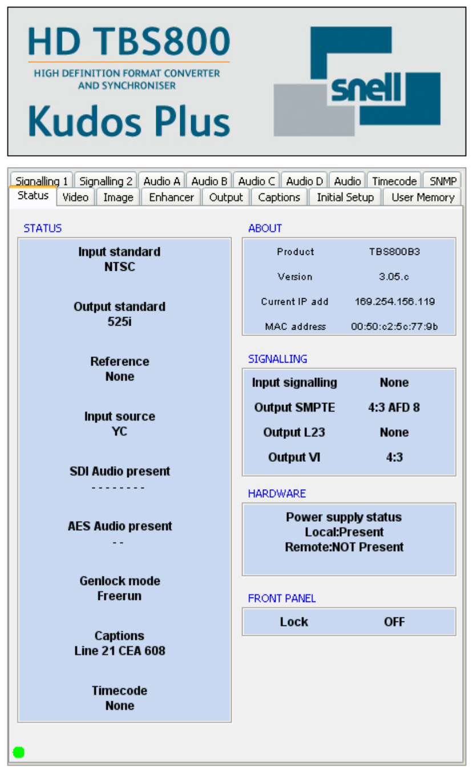Click the "Captions" label in the Status panel
The width and height of the screenshot is (473, 768).
pos(120,636)
